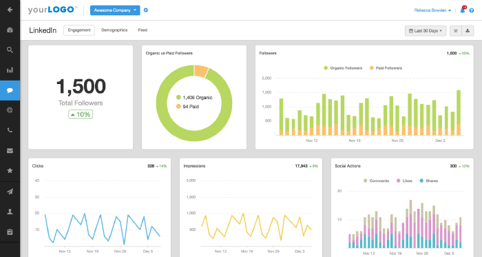482x257 pixels.
Task: Open the Rebecca Bowden user menu
Action: 432,10
